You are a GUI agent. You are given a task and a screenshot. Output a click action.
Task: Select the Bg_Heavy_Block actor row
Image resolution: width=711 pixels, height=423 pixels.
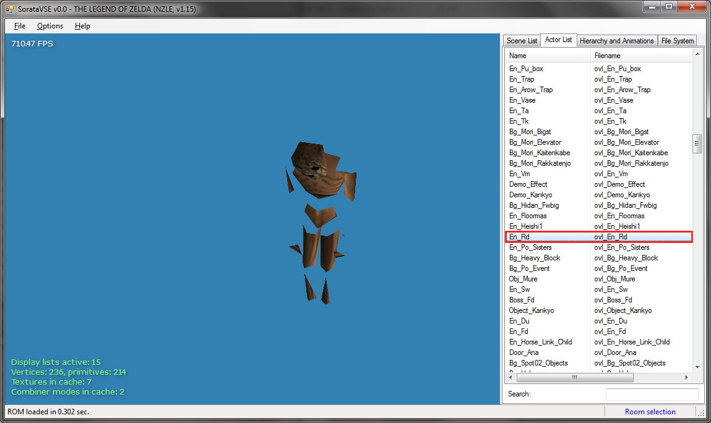598,258
